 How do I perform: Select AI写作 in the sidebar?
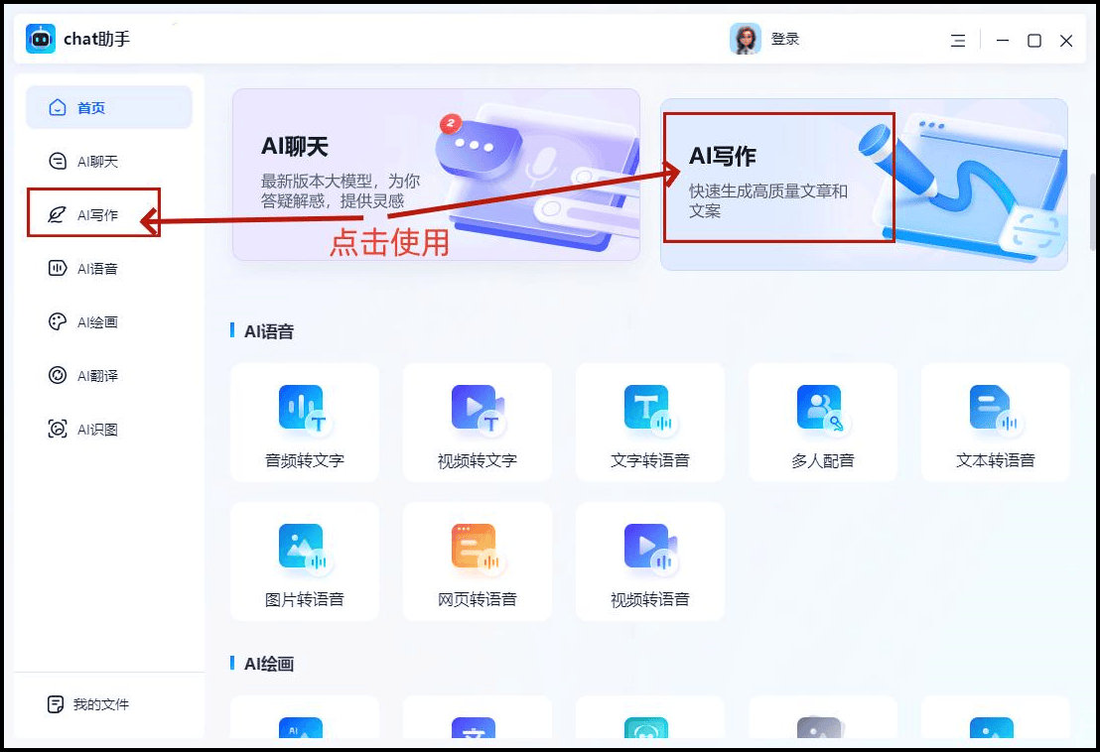(x=96, y=215)
